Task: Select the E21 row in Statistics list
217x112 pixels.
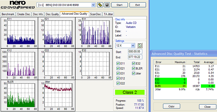Action: click(185, 69)
